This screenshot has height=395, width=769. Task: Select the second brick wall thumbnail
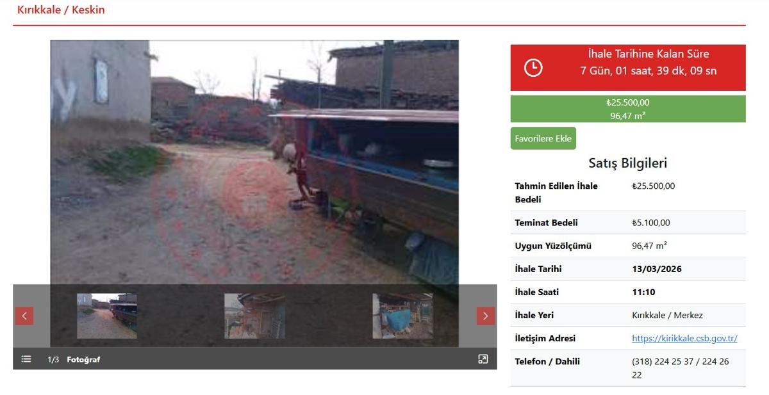pos(254,316)
